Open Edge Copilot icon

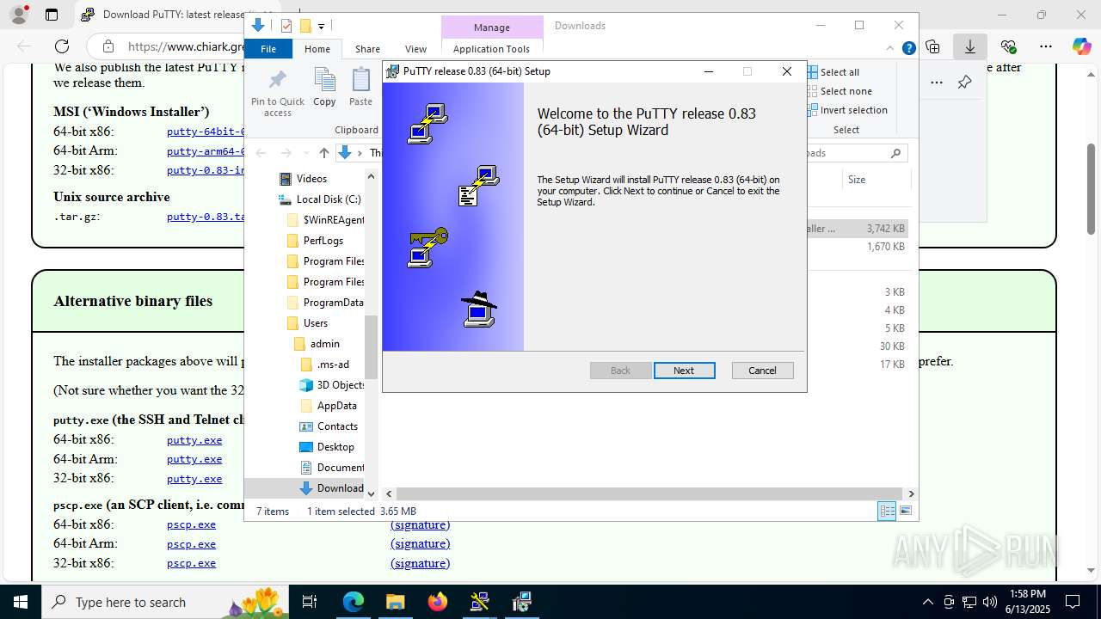[1081, 46]
